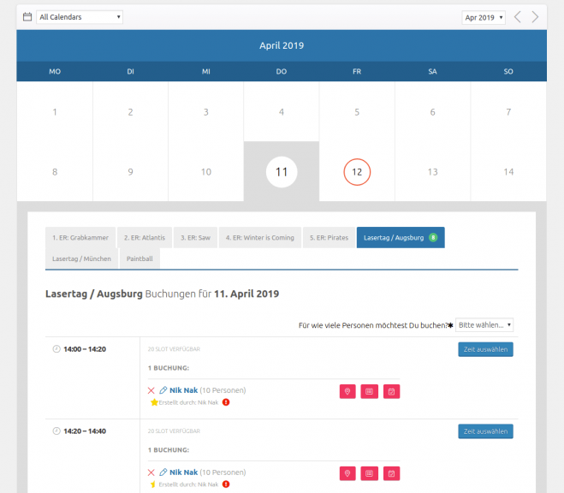The height and width of the screenshot is (493, 564).
Task: Open the Paintball tab
Action: (x=140, y=258)
